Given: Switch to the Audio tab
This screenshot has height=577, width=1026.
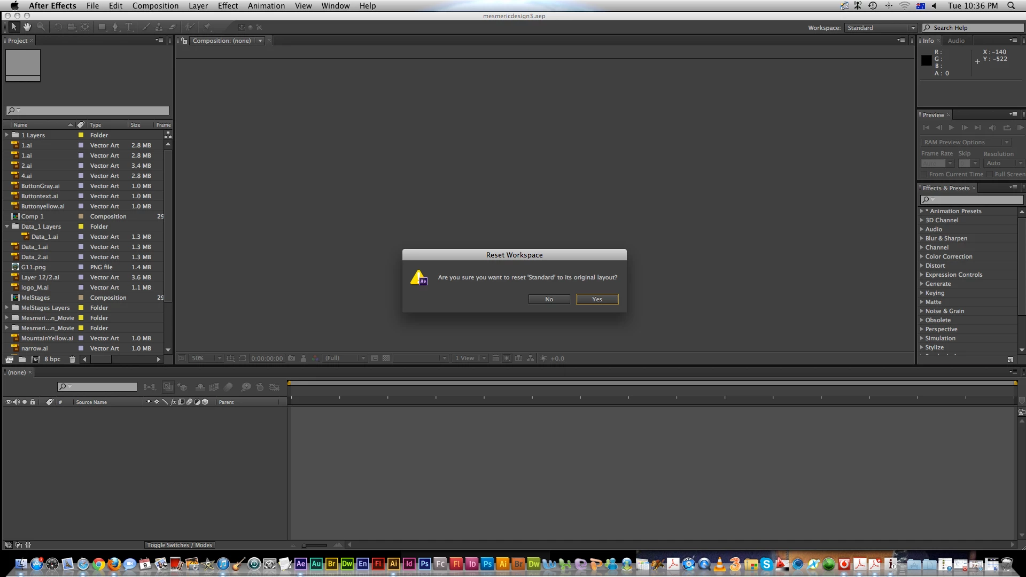Looking at the screenshot, I should [956, 41].
